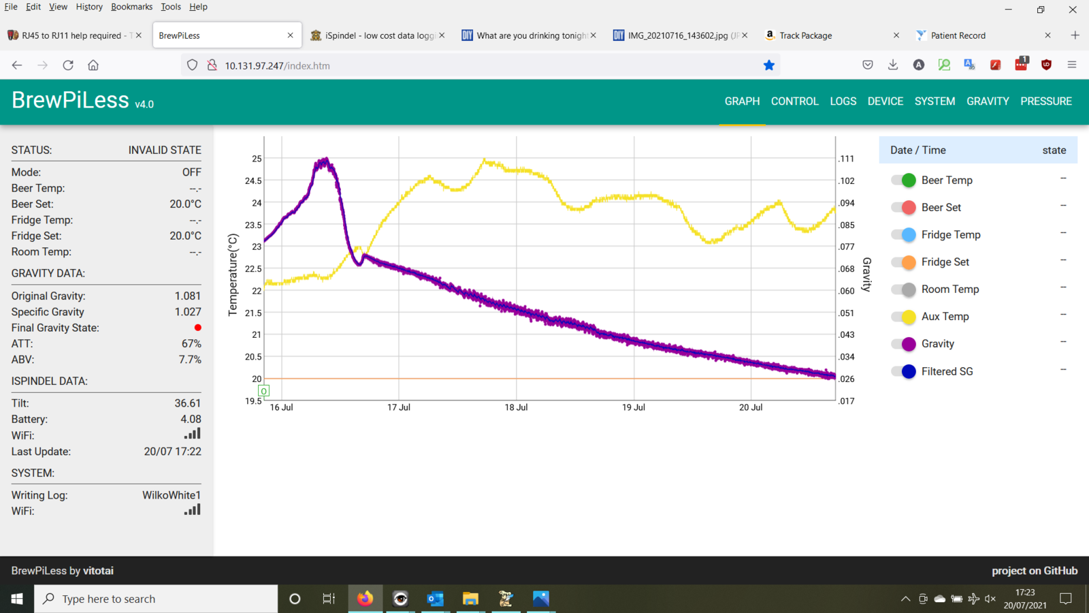
Task: Reload the current page
Action: 68,65
